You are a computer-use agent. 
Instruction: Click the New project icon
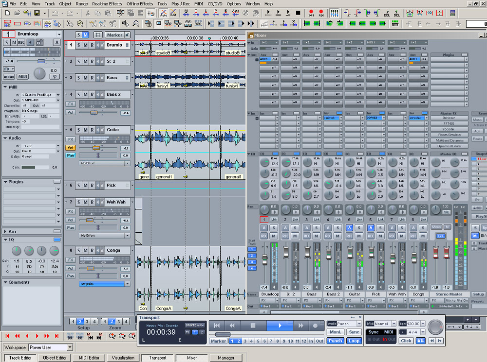click(x=7, y=13)
